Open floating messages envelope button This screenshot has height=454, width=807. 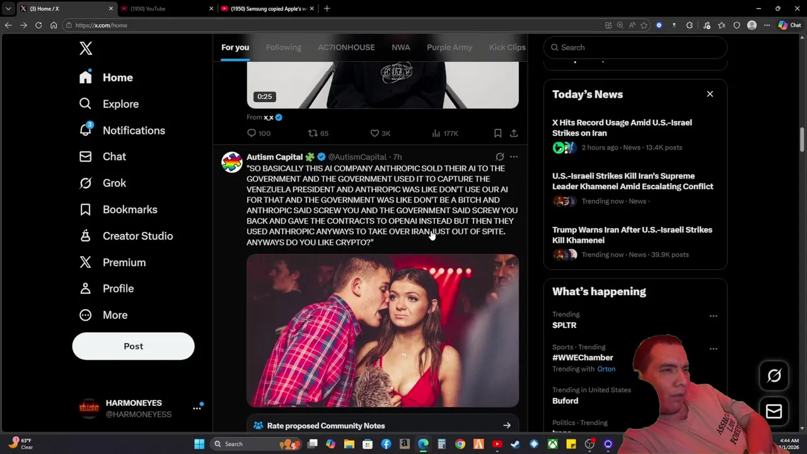tap(774, 411)
